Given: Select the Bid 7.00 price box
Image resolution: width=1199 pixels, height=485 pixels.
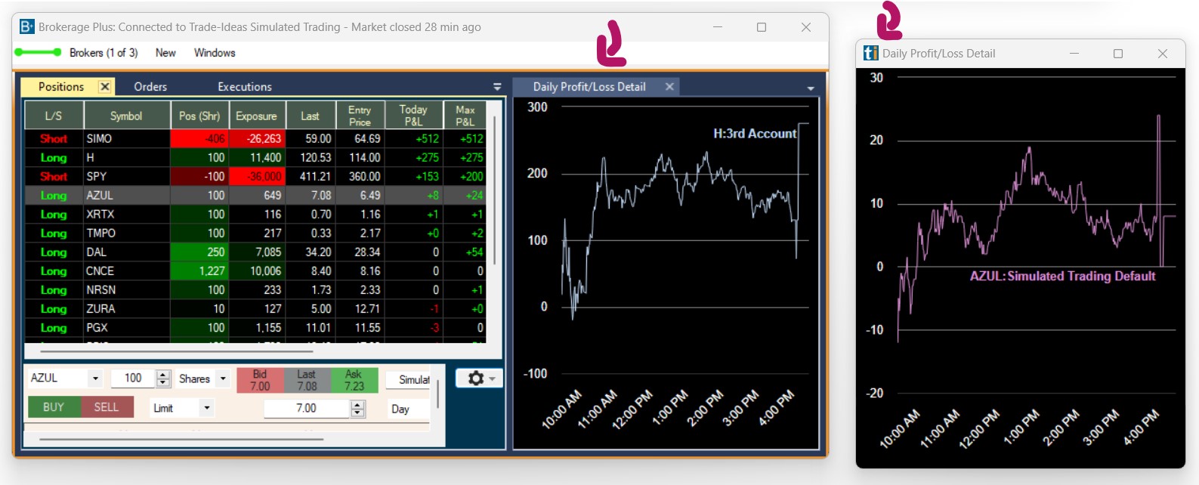Looking at the screenshot, I should 260,380.
